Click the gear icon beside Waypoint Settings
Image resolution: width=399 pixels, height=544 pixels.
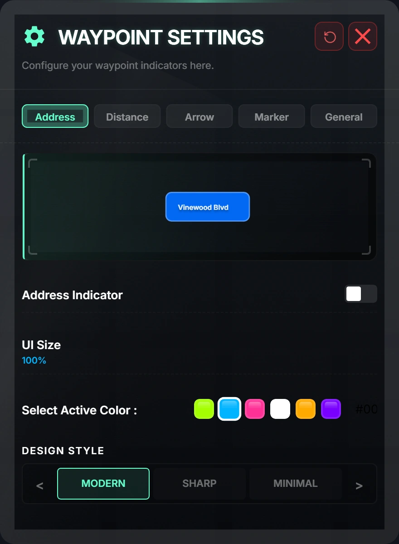point(34,36)
